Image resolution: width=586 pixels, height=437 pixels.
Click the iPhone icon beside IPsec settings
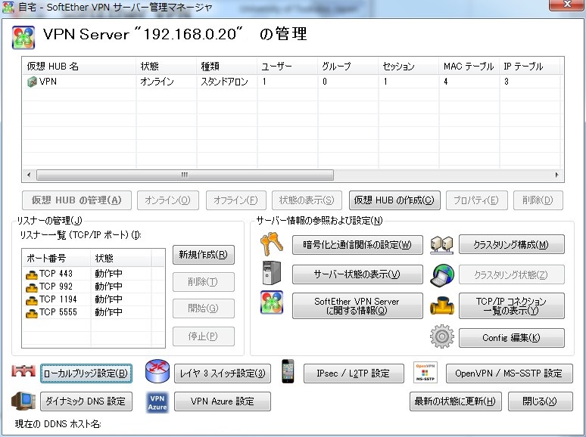pos(288,371)
